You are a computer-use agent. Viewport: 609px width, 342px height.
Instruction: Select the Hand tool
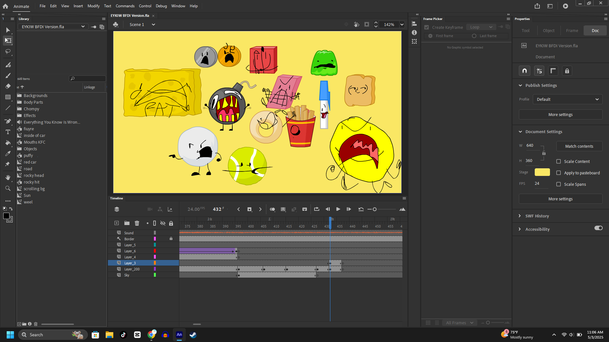click(8, 177)
